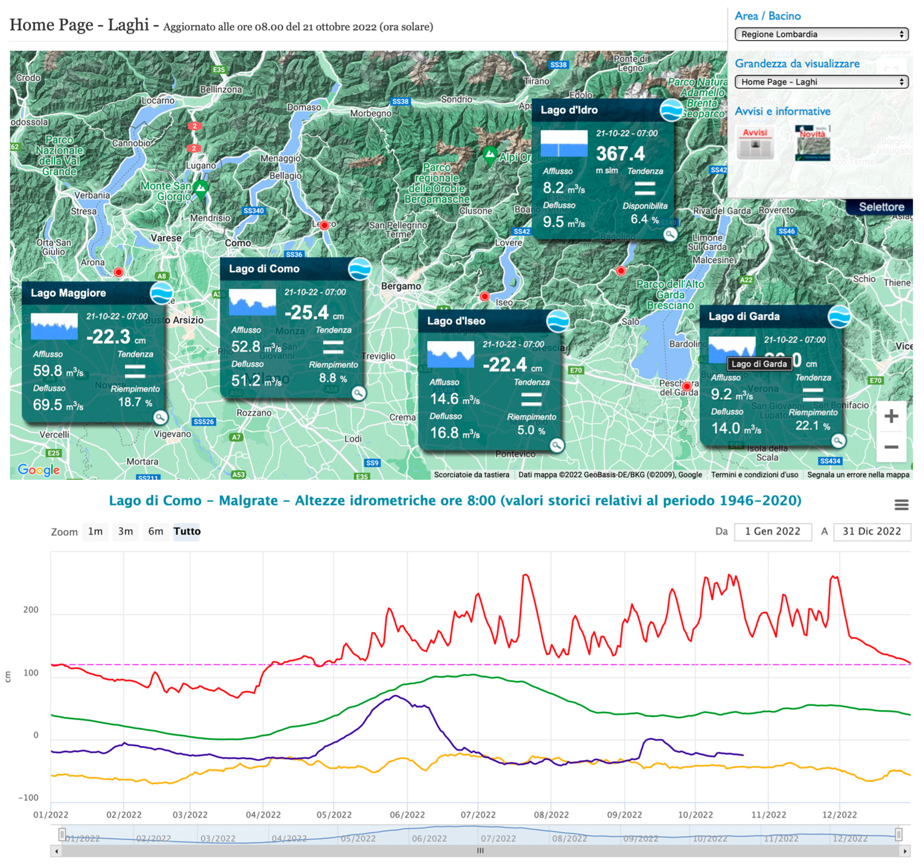Screen dimensions: 924x868
Task: Click the Lago d'Iseo mini chart thumbnail
Action: click(x=451, y=355)
